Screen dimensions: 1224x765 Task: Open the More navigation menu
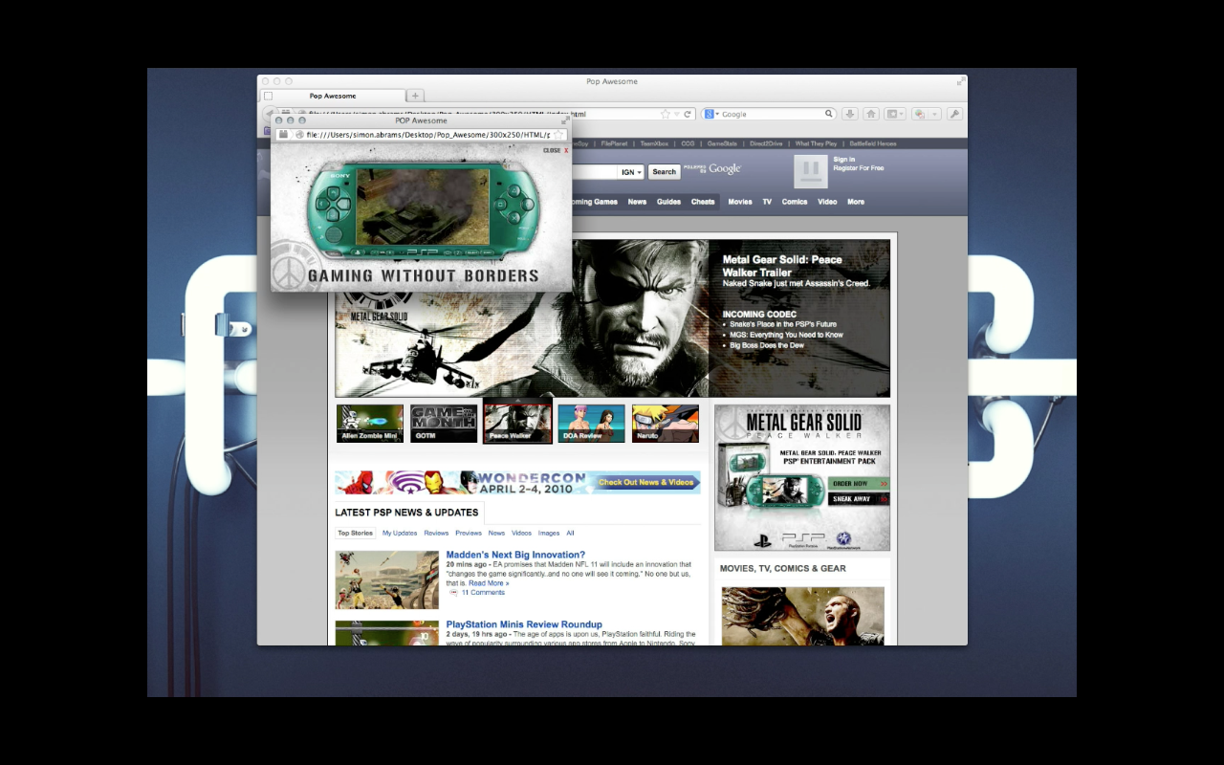pyautogui.click(x=856, y=202)
